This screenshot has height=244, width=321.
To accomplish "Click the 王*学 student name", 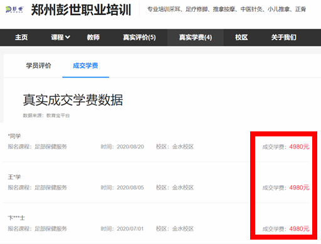I will [14, 177].
